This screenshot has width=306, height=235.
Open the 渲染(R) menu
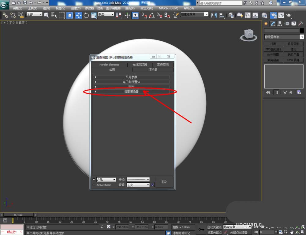(x=130, y=8)
